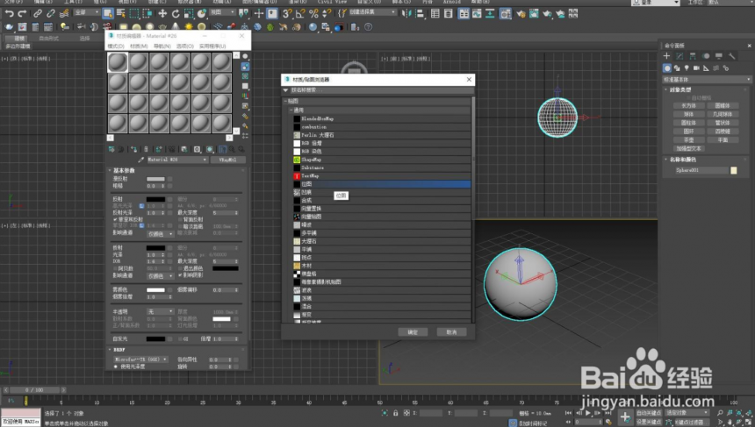Open the 模式(D) menu in Material Editor
The height and width of the screenshot is (427, 755).
[x=116, y=46]
